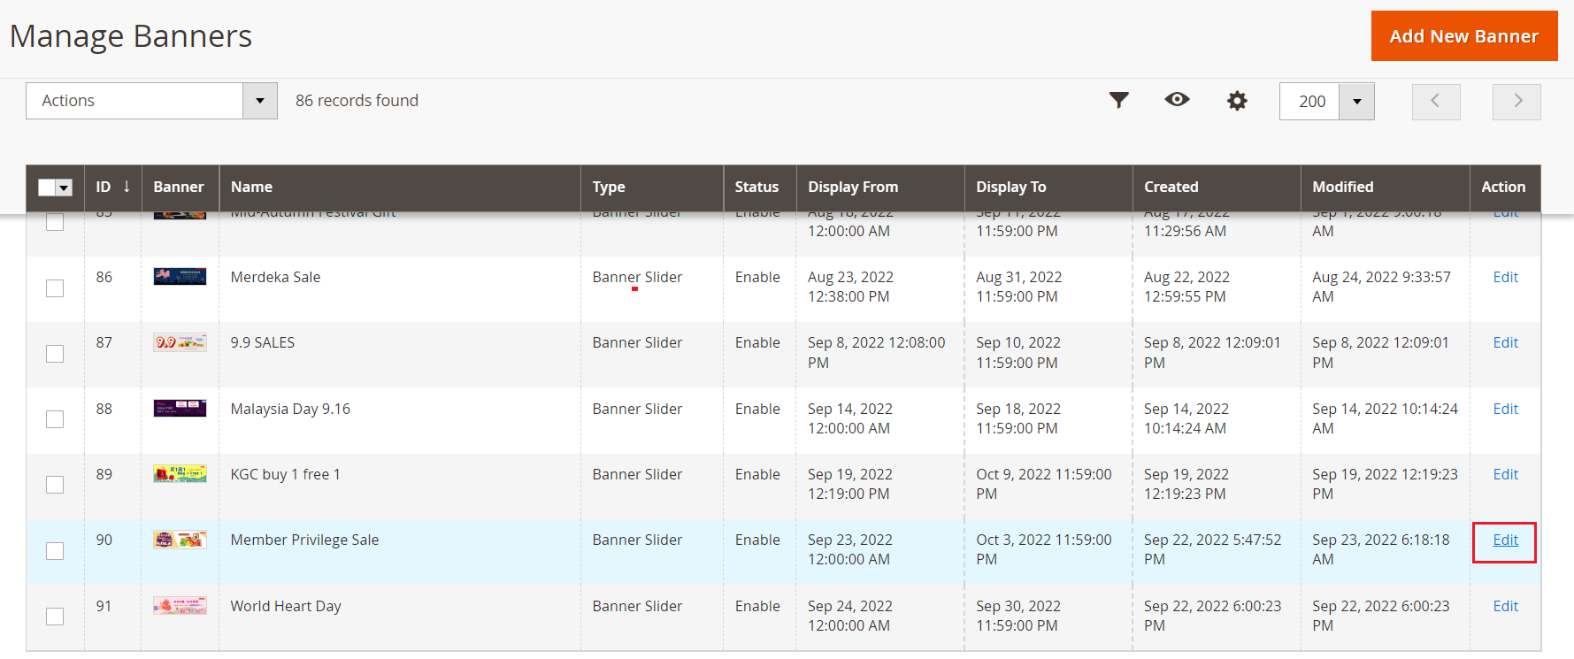Select Member Privilege Sale row checkbox
Viewport: 1574px width, 659px height.
(55, 551)
